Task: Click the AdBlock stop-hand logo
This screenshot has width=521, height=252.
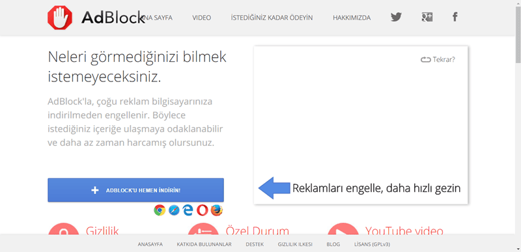Action: click(x=60, y=18)
